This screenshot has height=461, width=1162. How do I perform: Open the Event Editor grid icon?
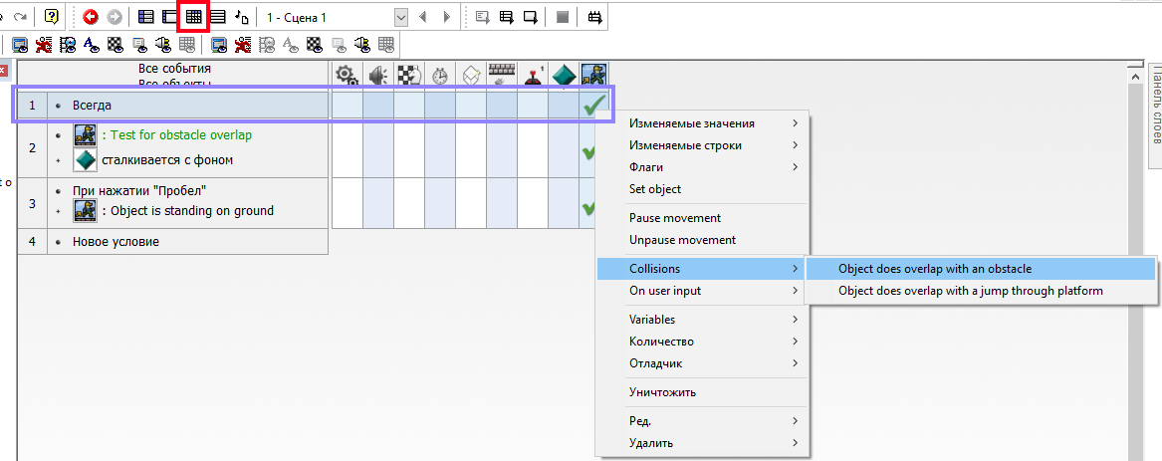coord(194,17)
